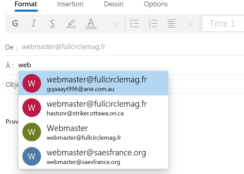Apply text highlight color

71,24
